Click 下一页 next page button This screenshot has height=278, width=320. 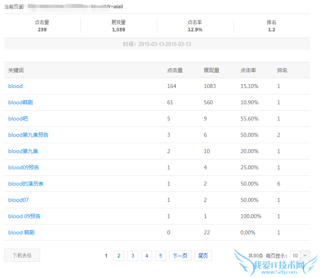(x=180, y=256)
